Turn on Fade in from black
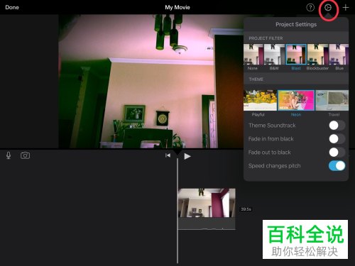The image size is (355, 266). 337,139
